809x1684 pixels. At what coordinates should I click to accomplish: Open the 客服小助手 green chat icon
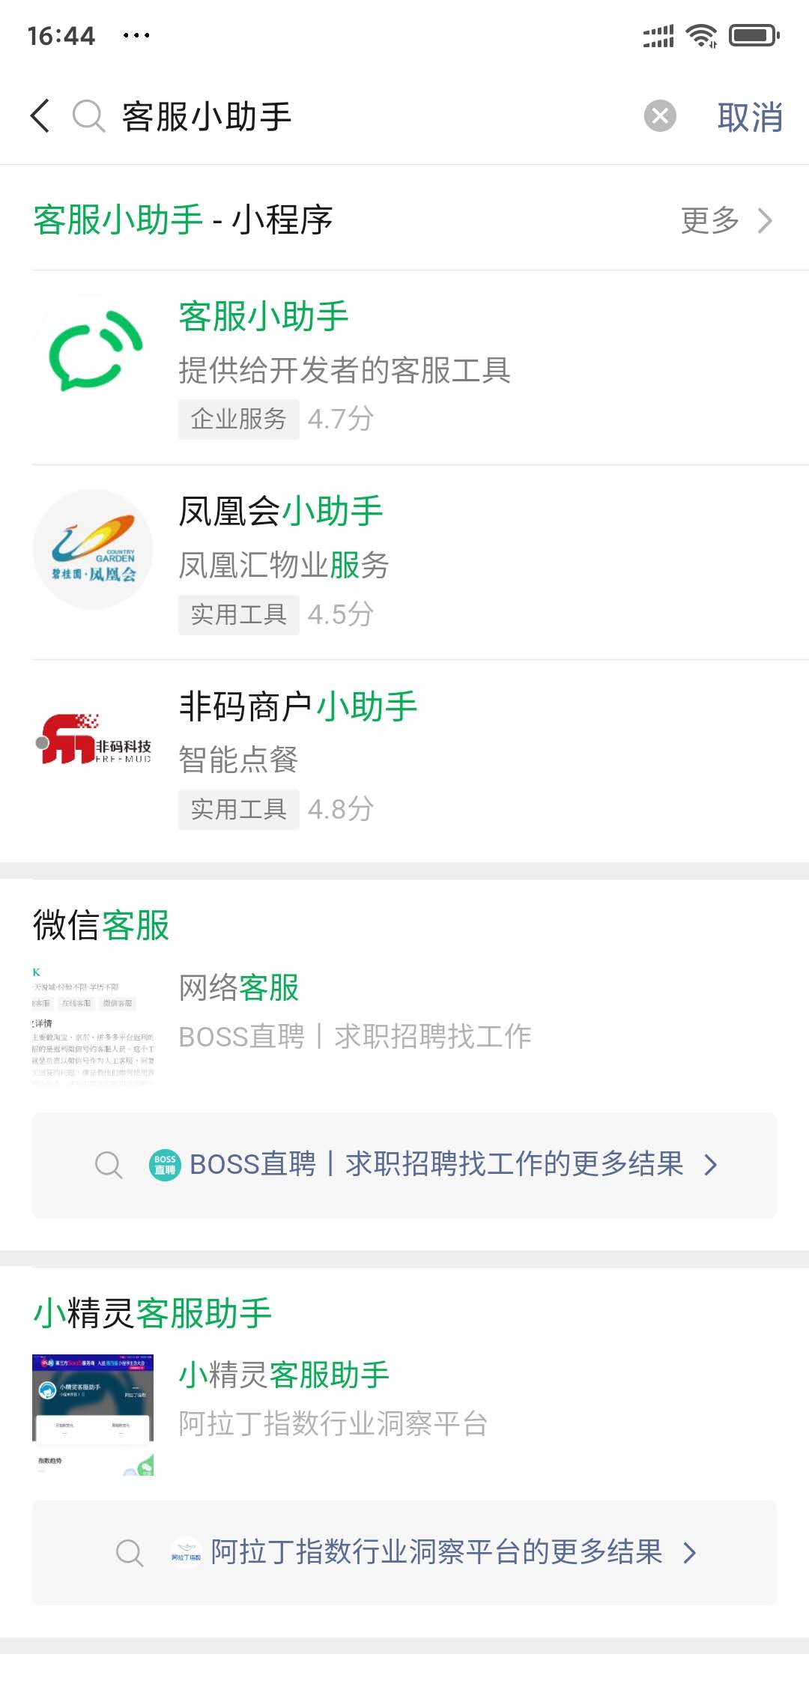tap(94, 352)
